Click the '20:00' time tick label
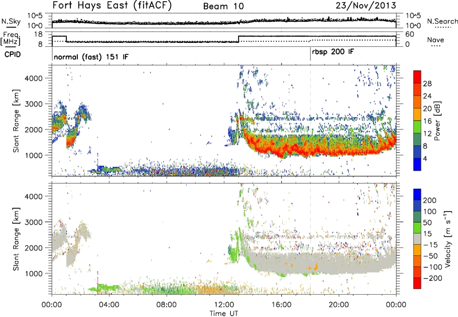Viewport: 458px width, 317px height. tap(338, 305)
